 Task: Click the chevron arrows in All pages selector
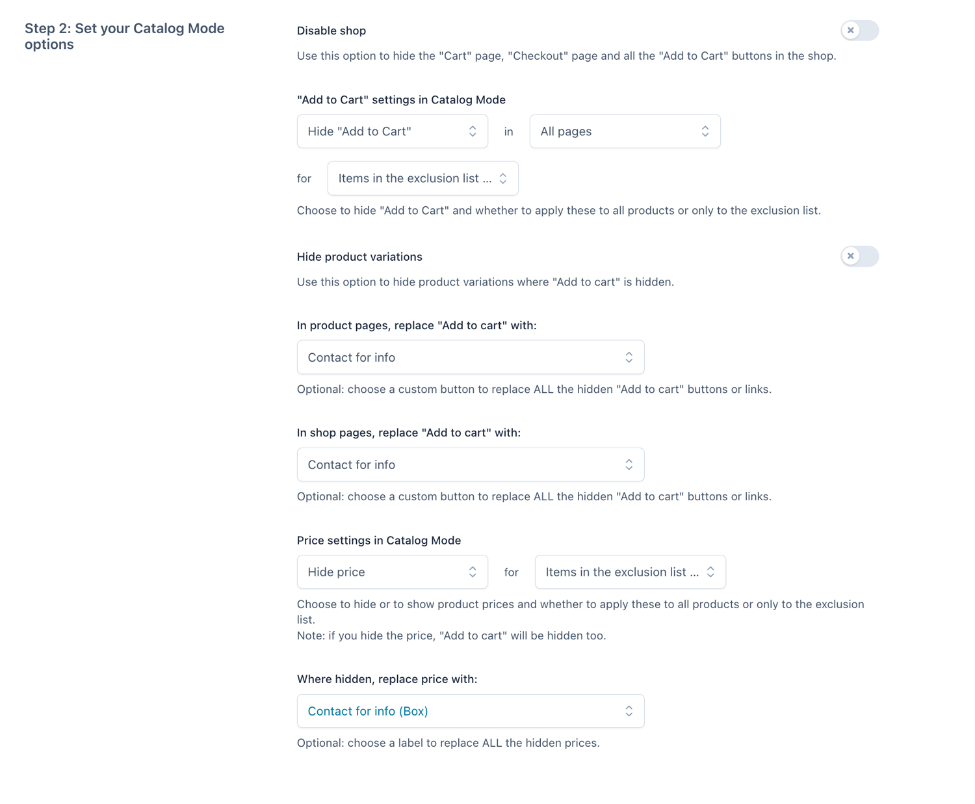[x=705, y=131]
